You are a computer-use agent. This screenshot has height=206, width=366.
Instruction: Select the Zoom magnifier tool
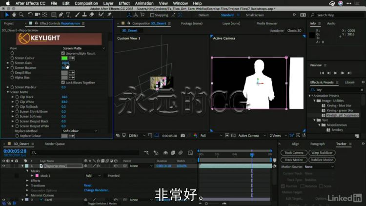(x=21, y=15)
